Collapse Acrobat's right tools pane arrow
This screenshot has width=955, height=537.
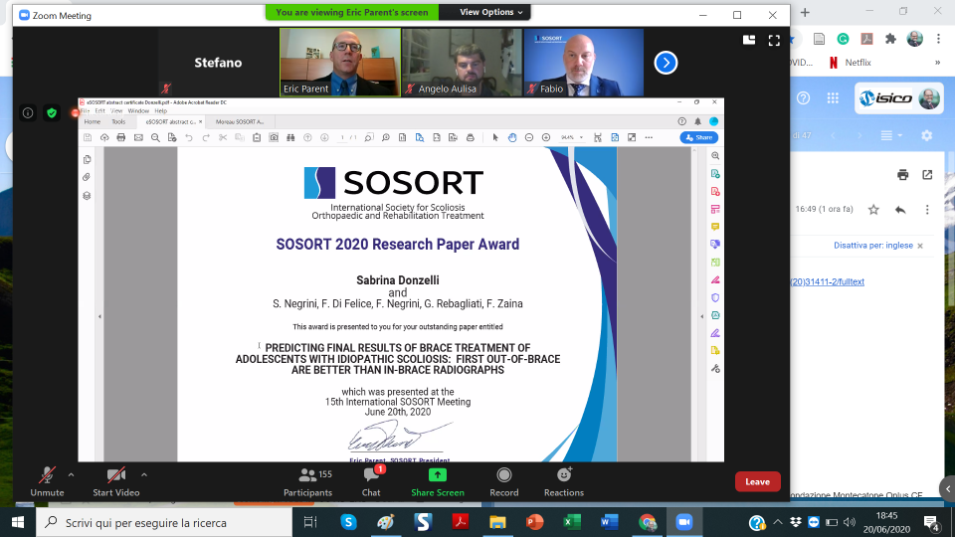pyautogui.click(x=701, y=316)
